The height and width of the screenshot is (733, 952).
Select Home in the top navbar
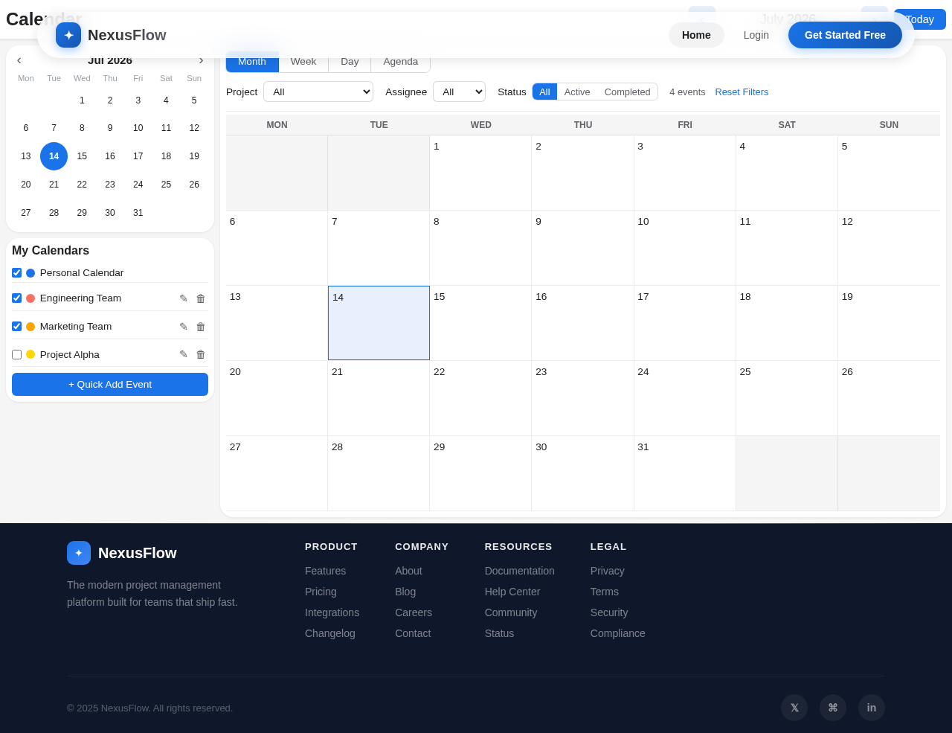point(696,35)
